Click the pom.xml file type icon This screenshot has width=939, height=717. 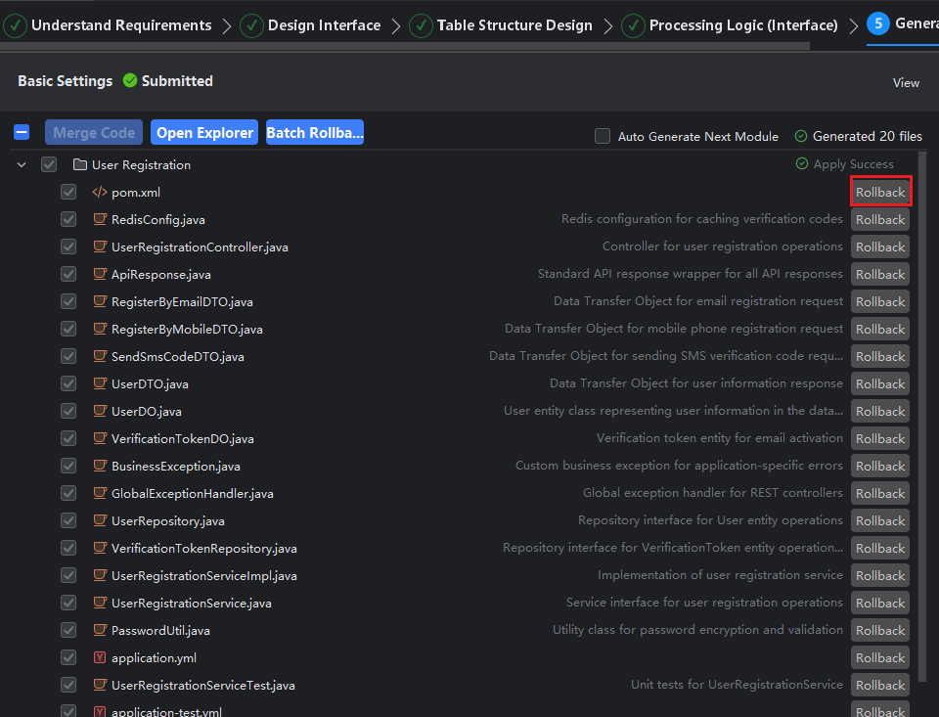click(x=99, y=193)
